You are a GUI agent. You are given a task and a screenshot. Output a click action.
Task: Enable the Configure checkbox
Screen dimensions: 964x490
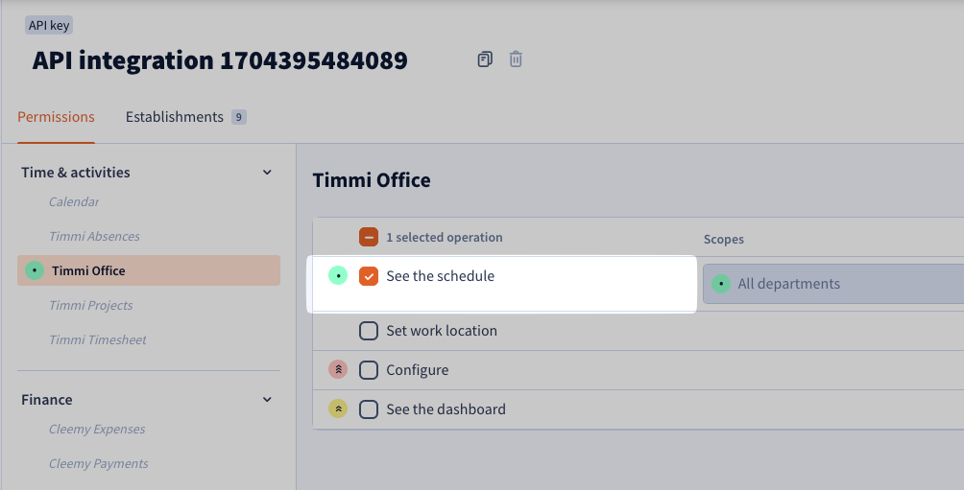(369, 369)
